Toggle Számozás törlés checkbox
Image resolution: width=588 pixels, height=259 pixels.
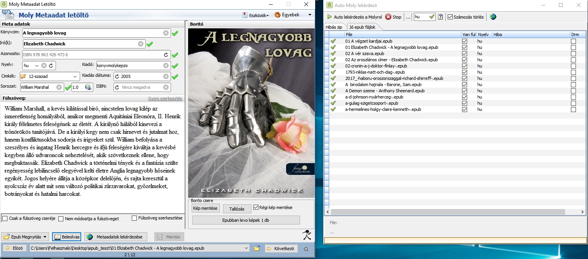coord(450,17)
